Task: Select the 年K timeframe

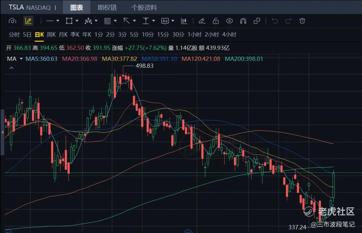Action: coord(87,35)
